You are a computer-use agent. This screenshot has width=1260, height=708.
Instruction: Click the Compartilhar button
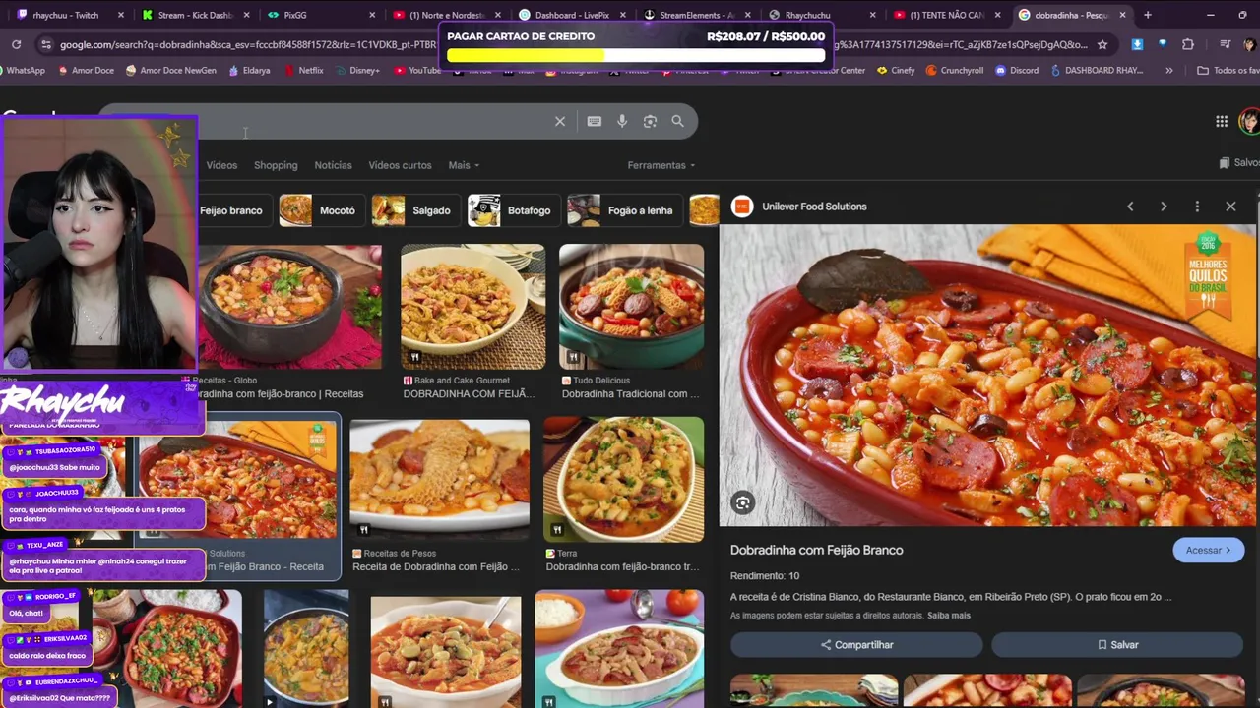pos(856,645)
